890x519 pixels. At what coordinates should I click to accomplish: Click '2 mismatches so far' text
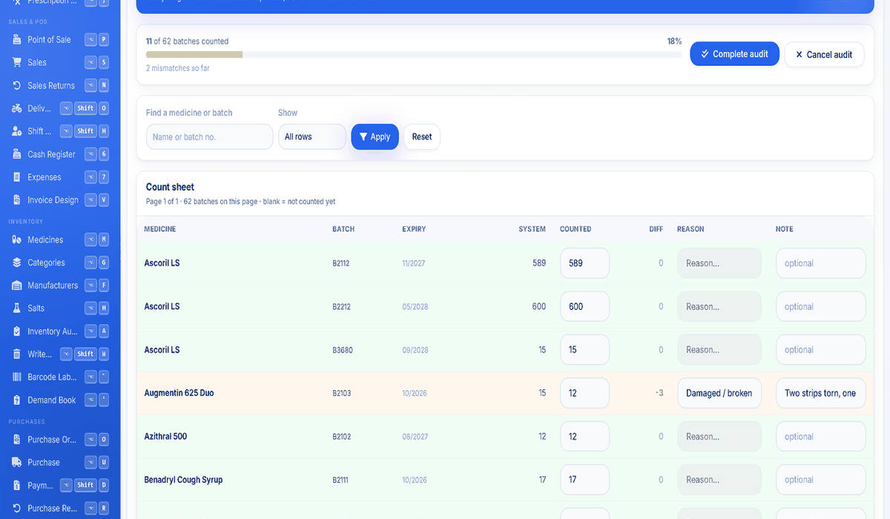pos(179,68)
